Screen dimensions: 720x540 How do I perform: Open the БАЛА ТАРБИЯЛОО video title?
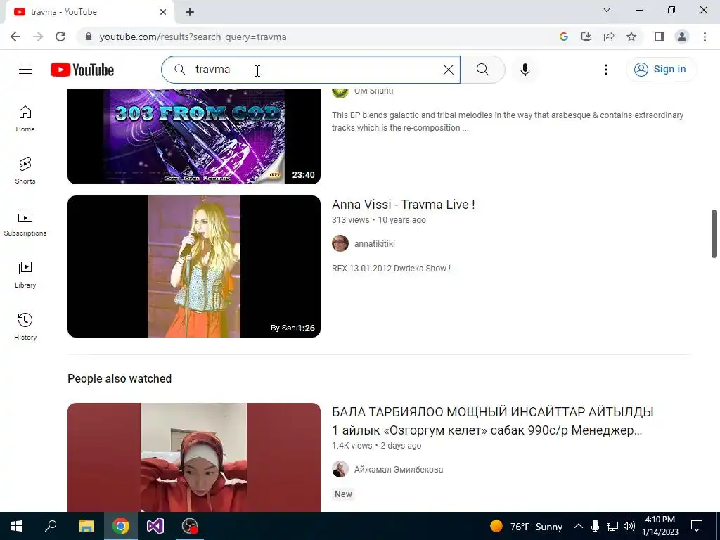coord(492,420)
